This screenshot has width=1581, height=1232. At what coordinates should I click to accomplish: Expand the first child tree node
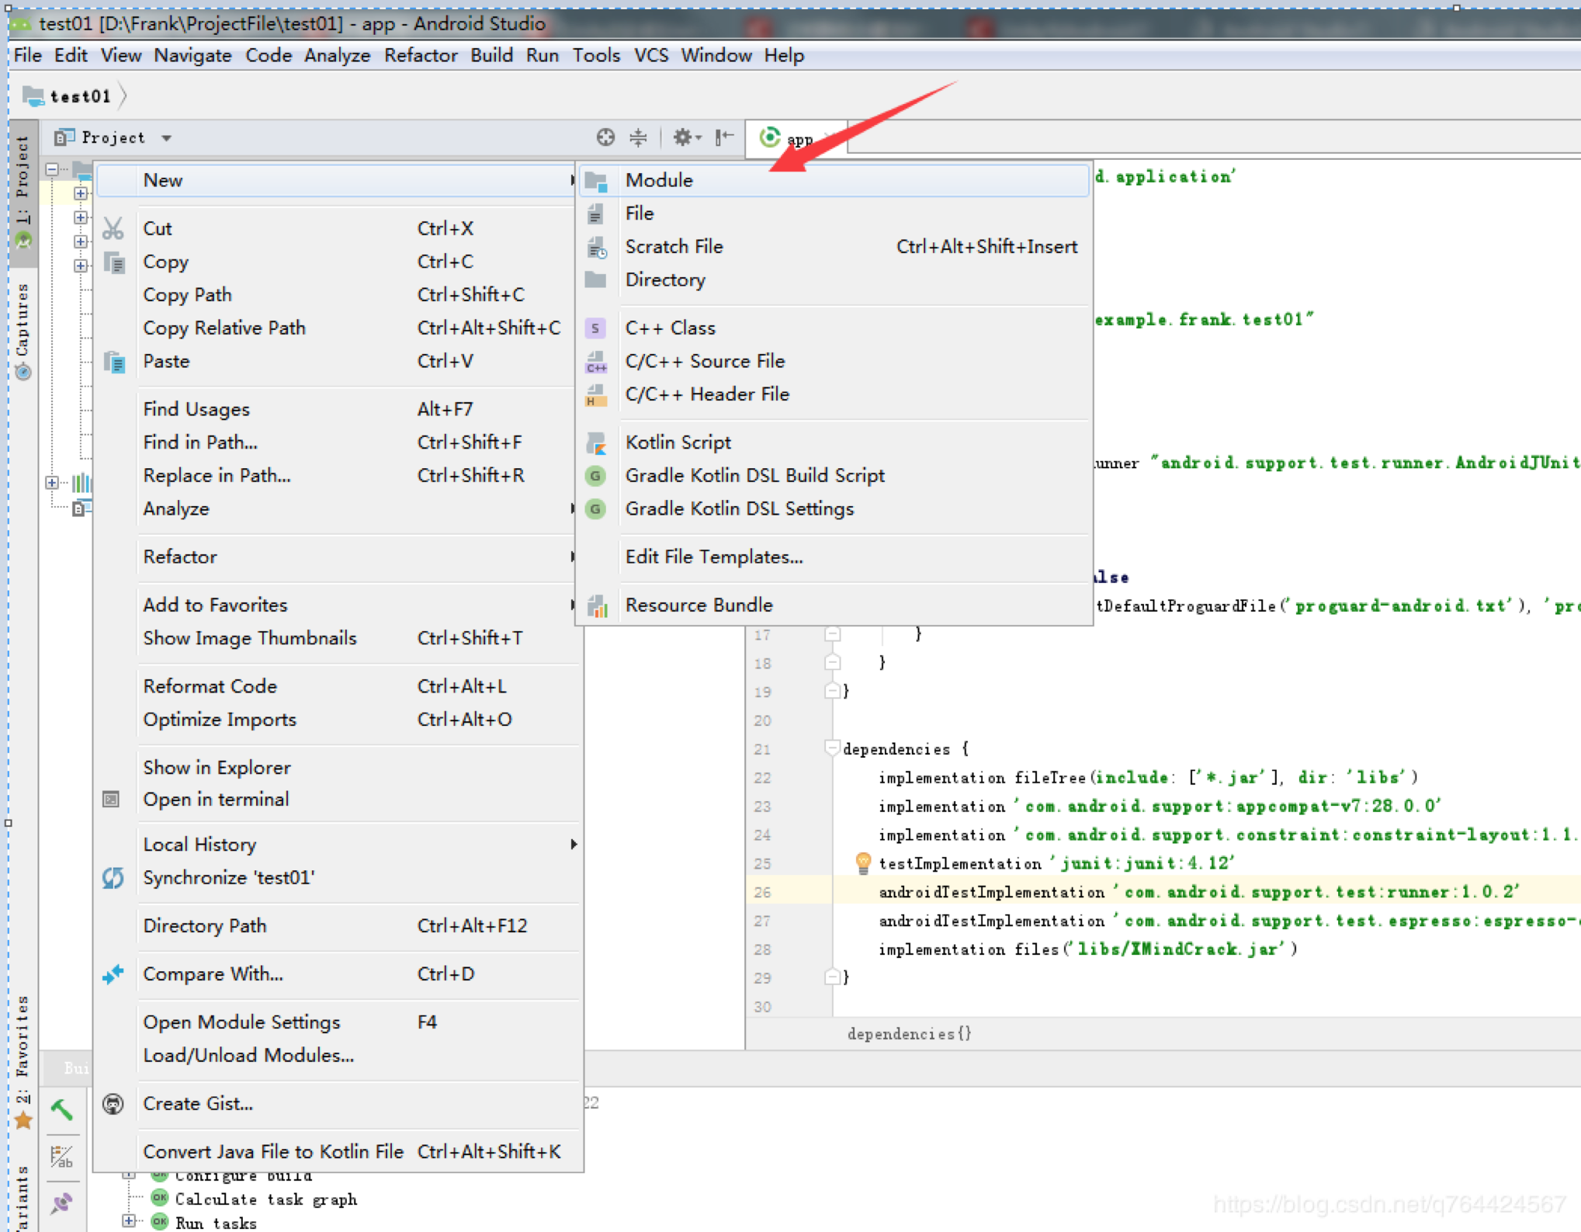(81, 193)
